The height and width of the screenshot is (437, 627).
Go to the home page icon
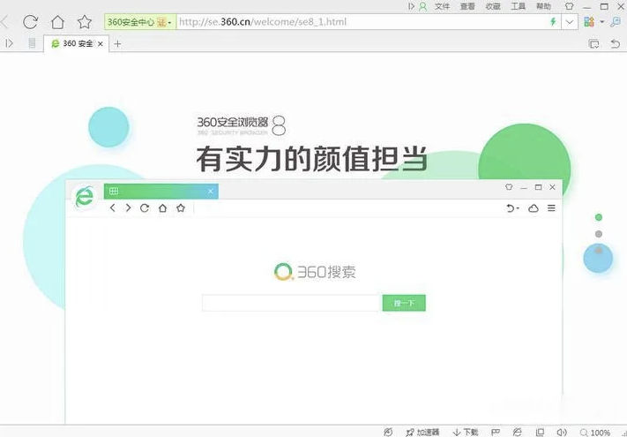click(57, 22)
